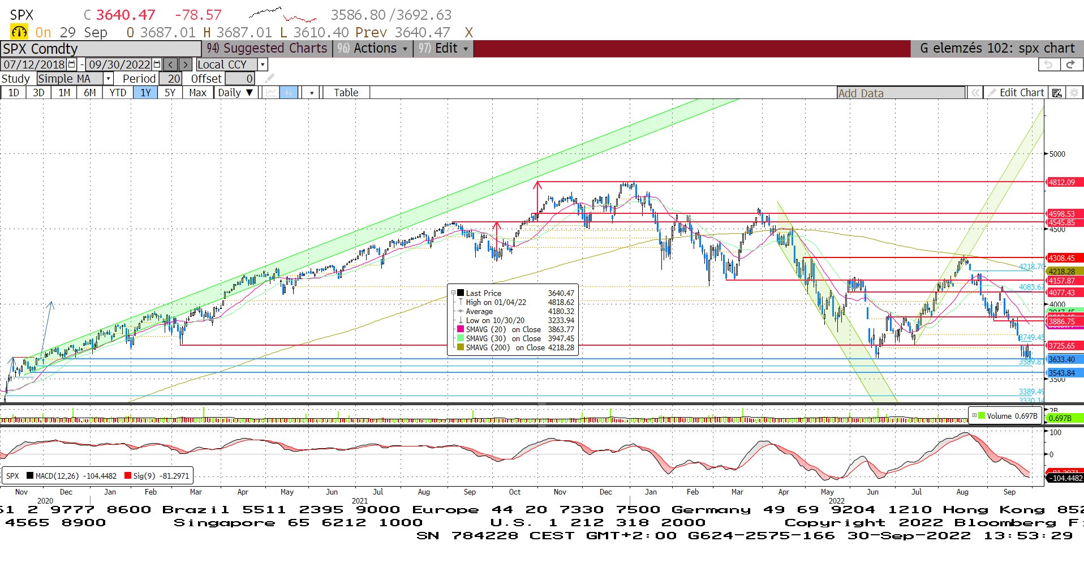Click the G elemzés 102 spx chart title
Screen dimensions: 1084x567
997,49
